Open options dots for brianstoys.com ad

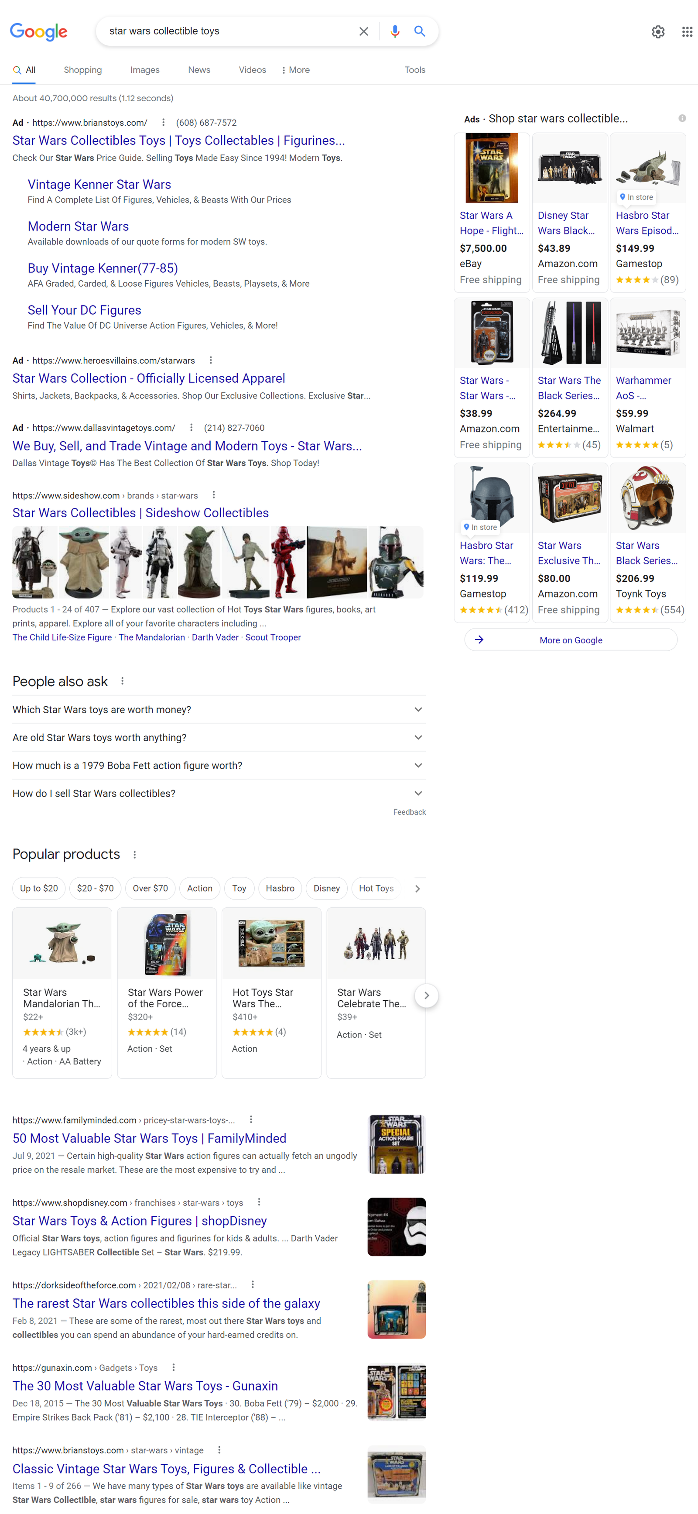coord(163,122)
